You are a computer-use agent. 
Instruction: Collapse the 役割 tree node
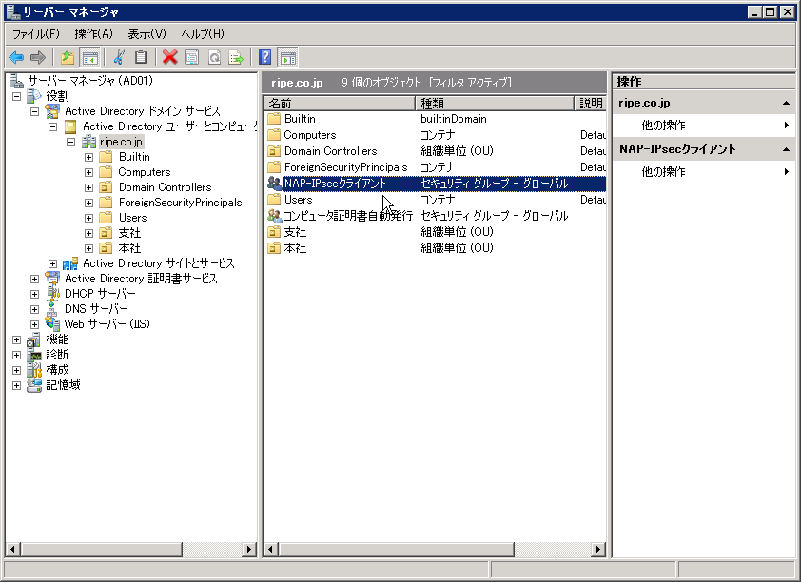point(17,96)
